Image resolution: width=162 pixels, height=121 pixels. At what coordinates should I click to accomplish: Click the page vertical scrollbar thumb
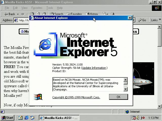click(159, 38)
